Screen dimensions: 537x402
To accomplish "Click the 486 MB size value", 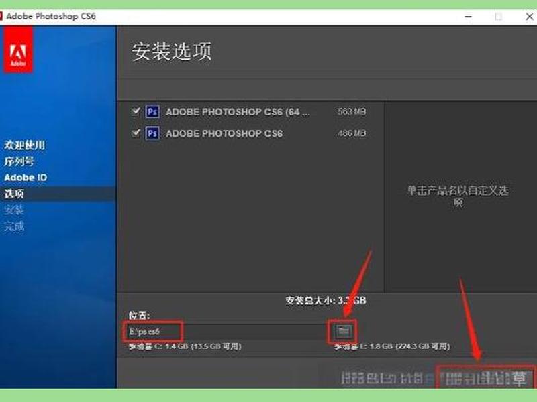I will point(352,133).
